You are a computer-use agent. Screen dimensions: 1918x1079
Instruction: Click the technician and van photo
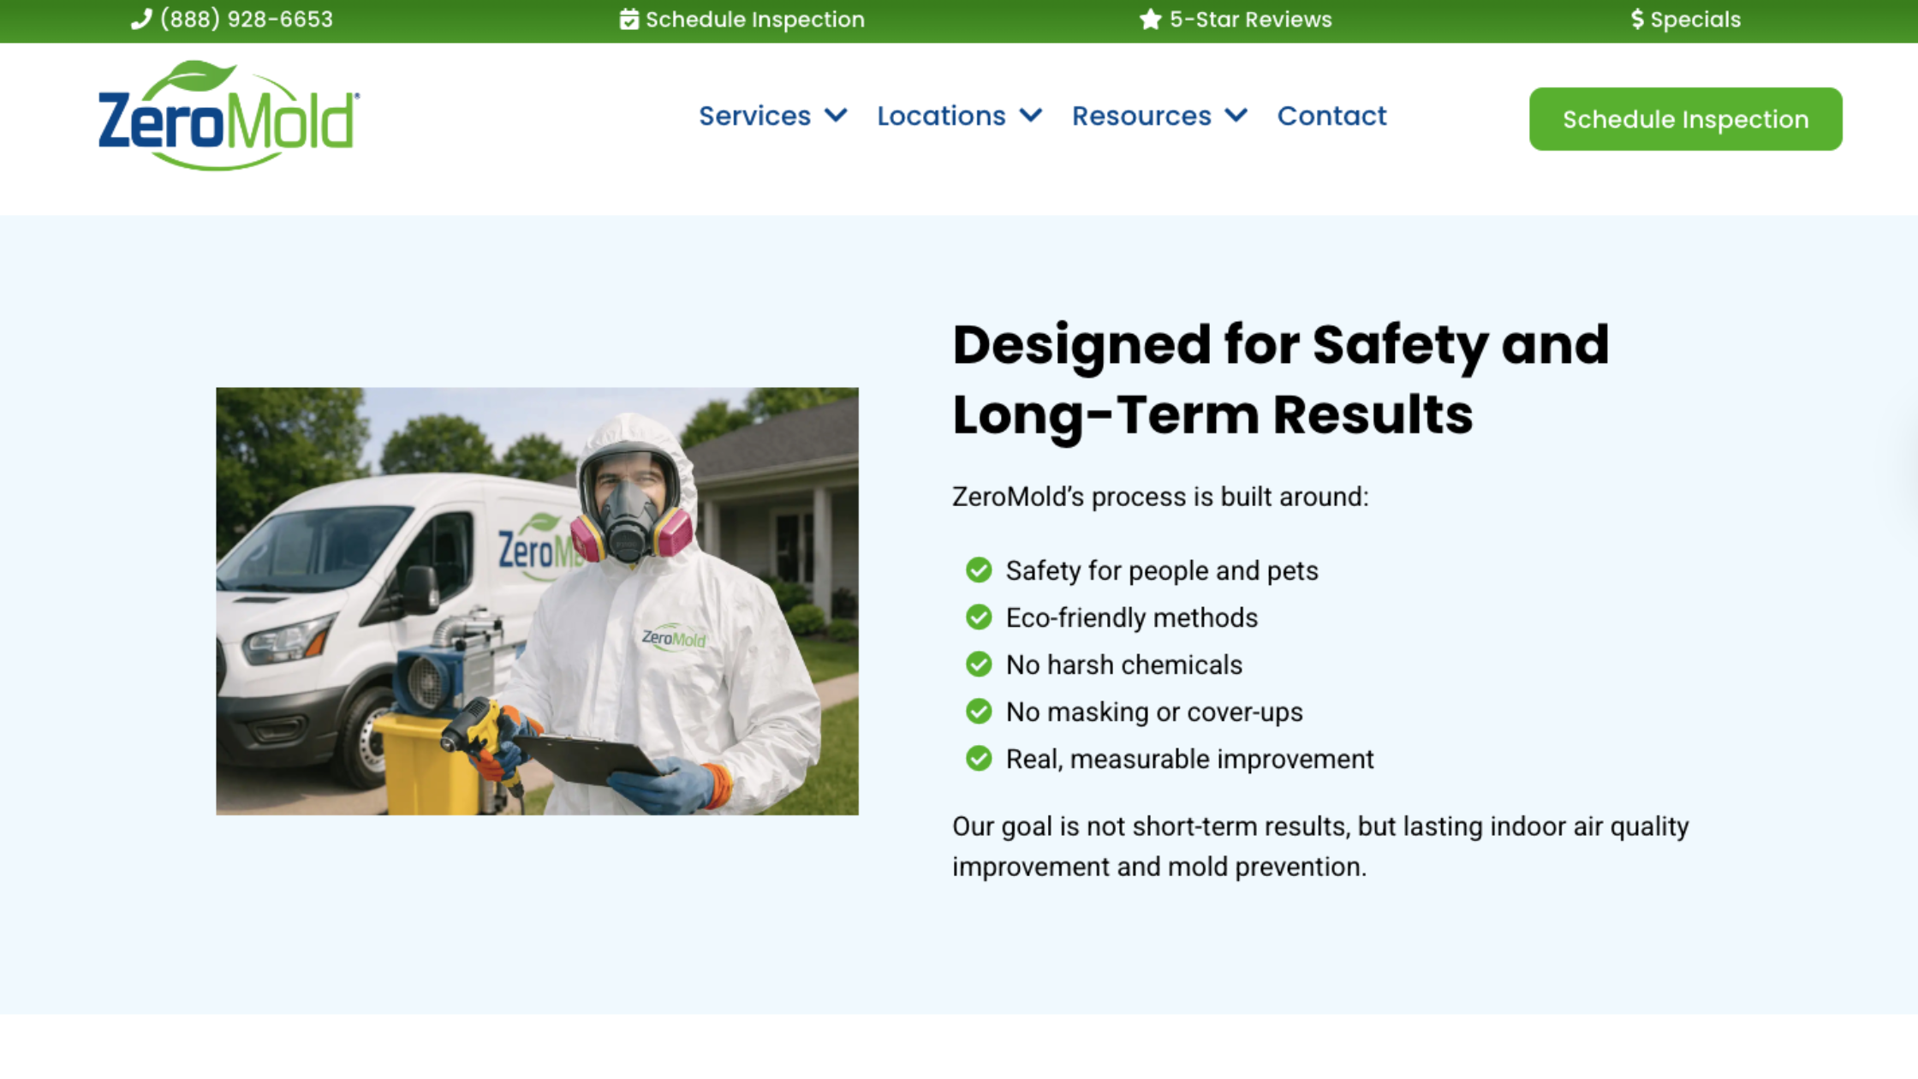[537, 601]
